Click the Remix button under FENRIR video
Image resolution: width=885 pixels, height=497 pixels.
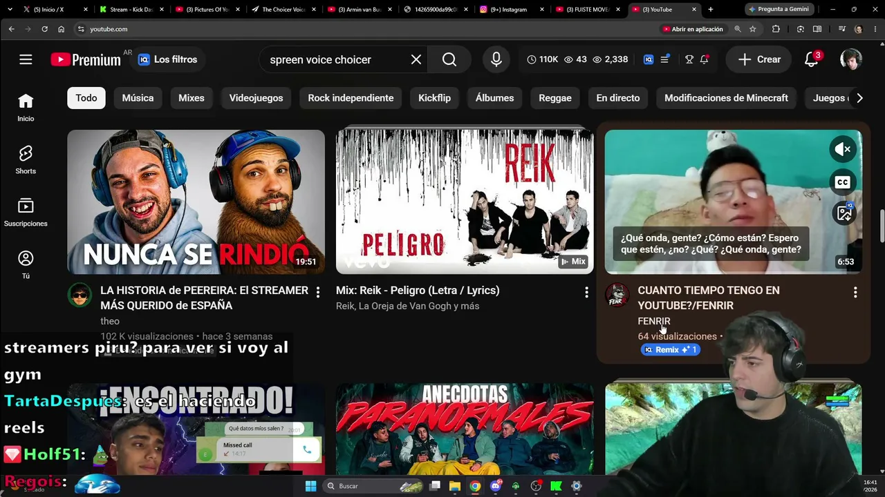tap(671, 350)
